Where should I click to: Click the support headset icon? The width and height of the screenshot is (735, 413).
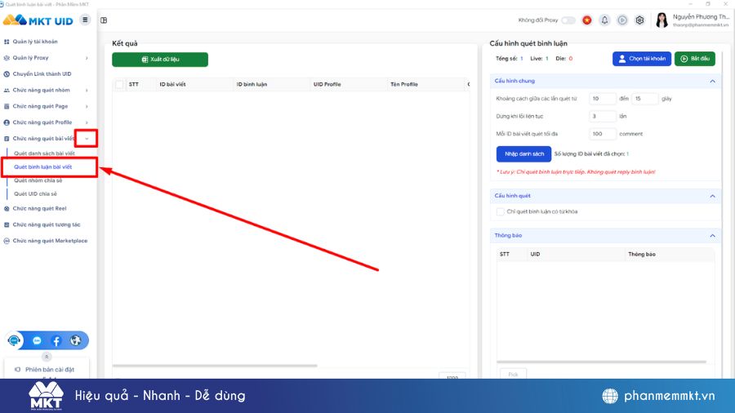click(14, 340)
